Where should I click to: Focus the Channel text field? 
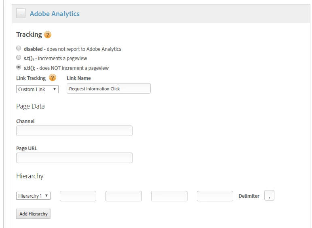(74, 131)
